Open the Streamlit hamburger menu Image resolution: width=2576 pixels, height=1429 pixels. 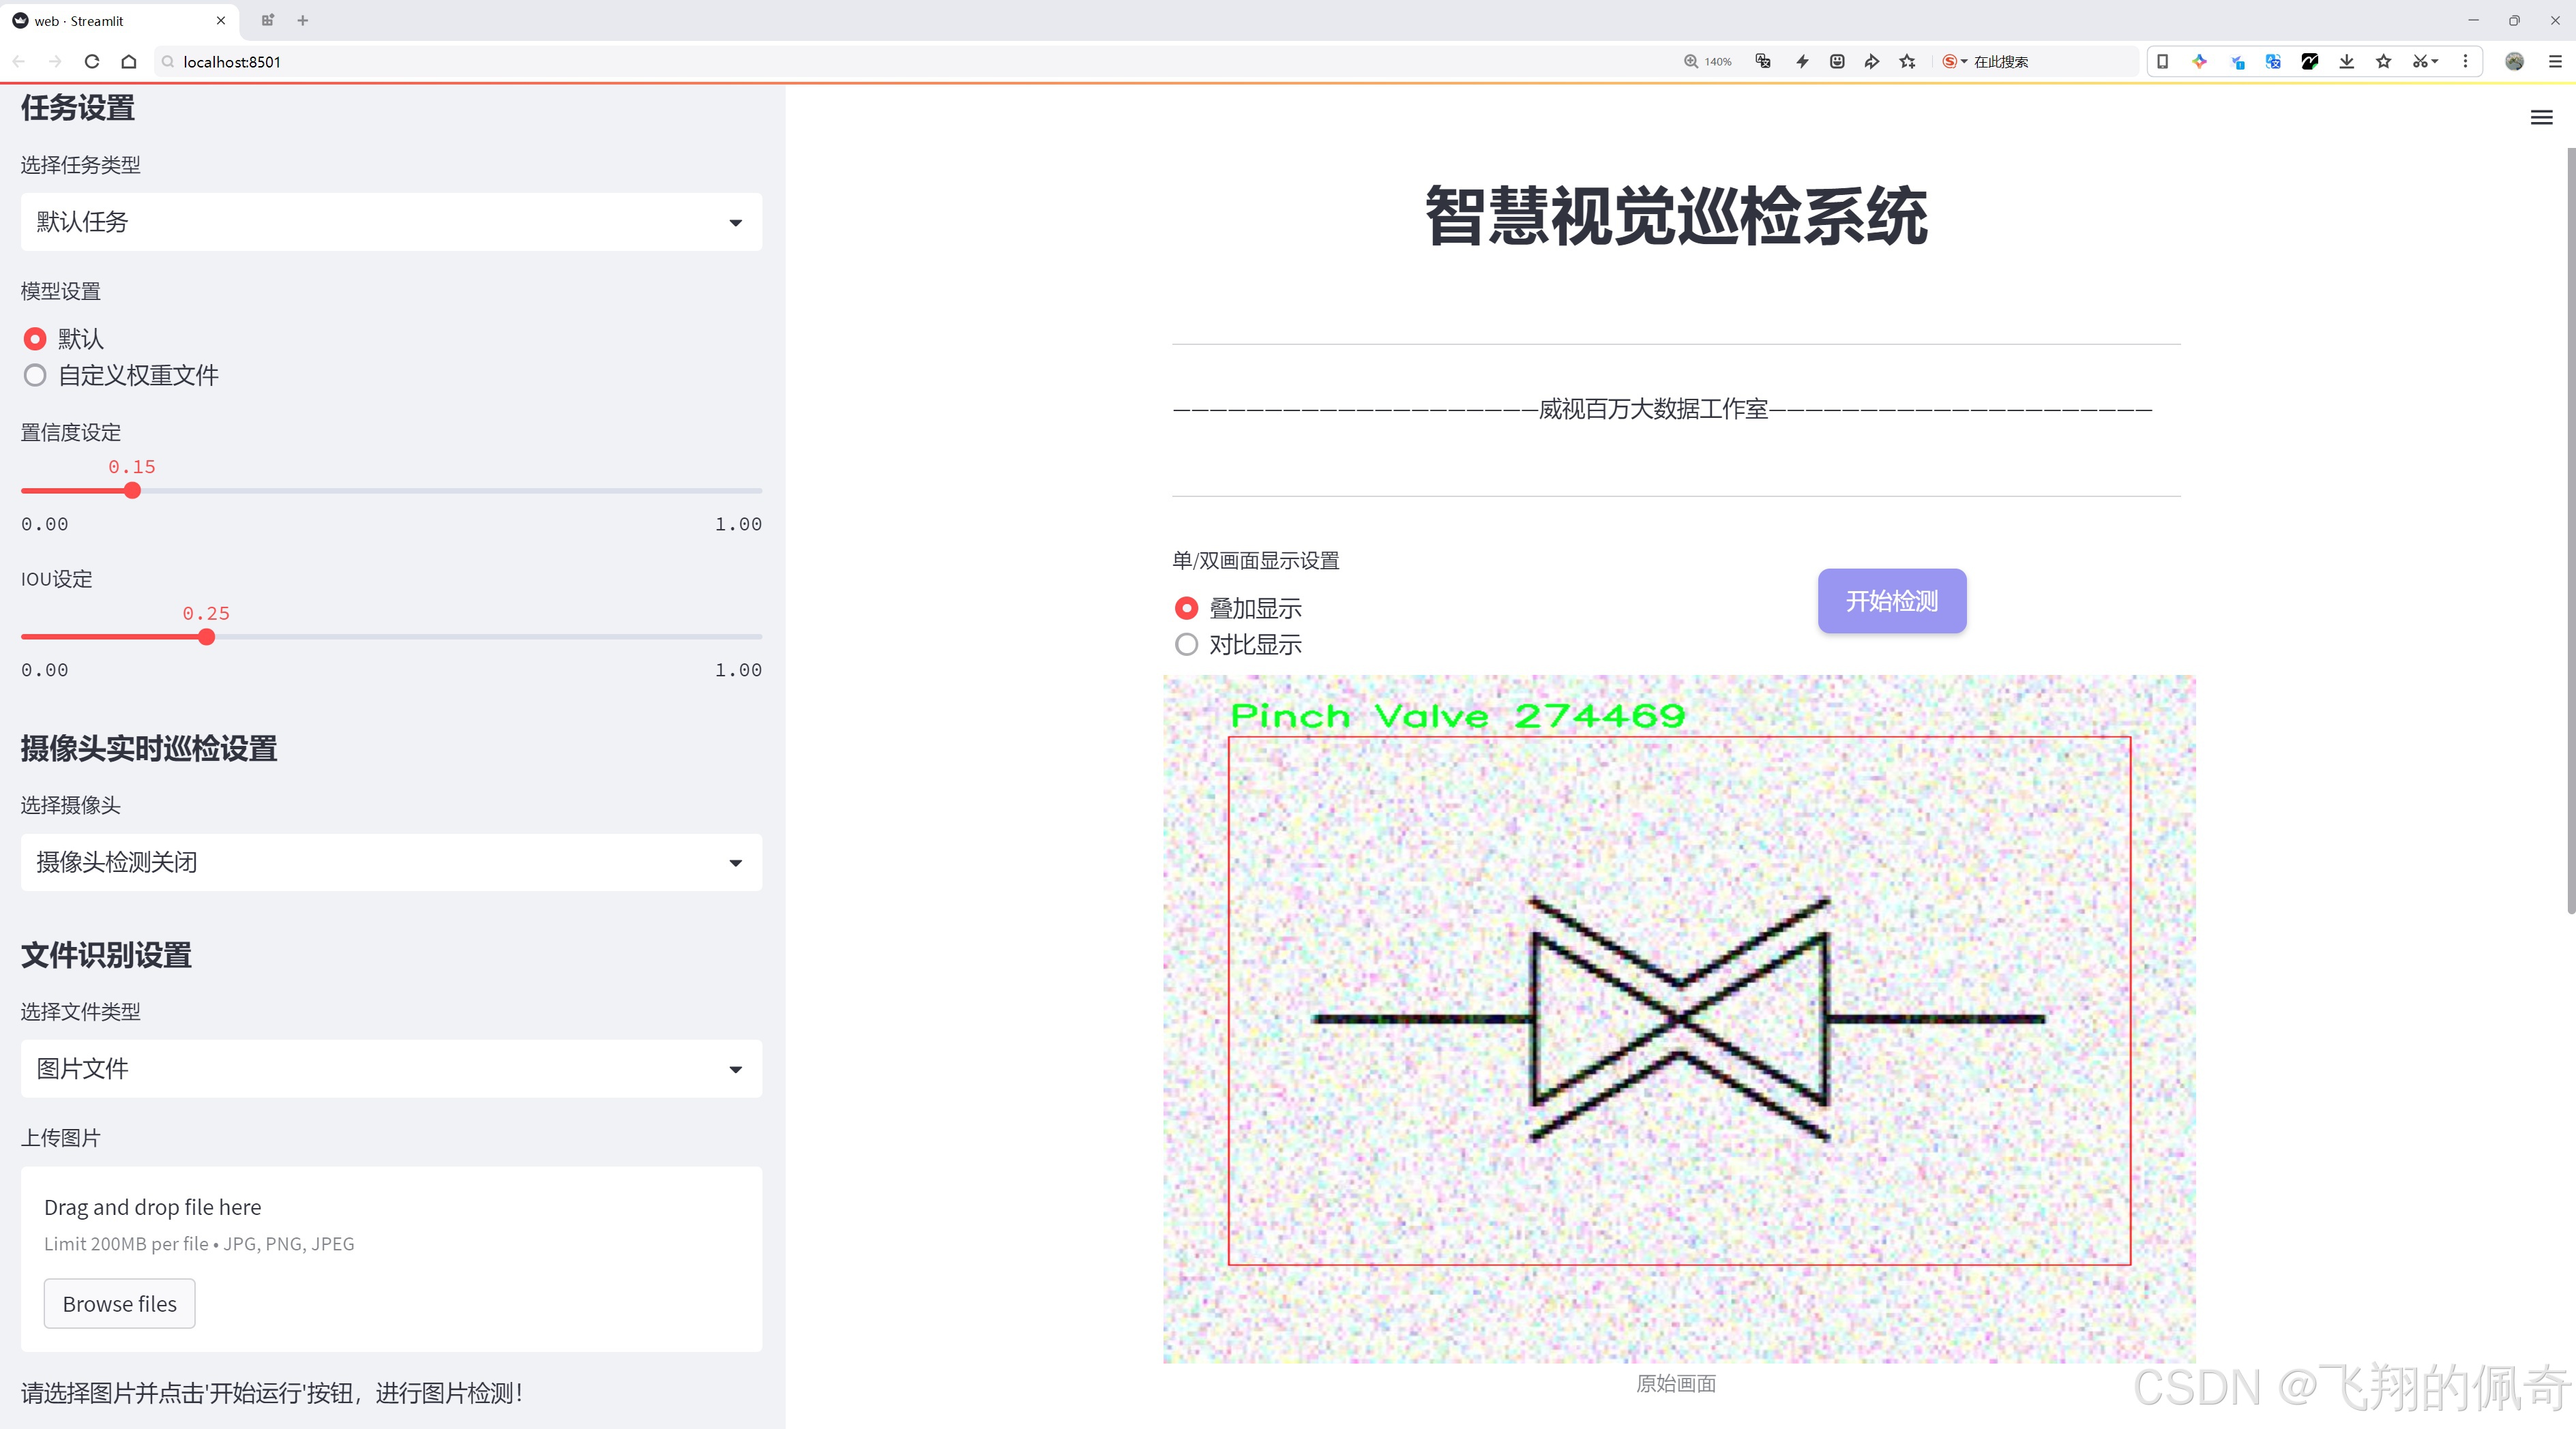tap(2541, 118)
